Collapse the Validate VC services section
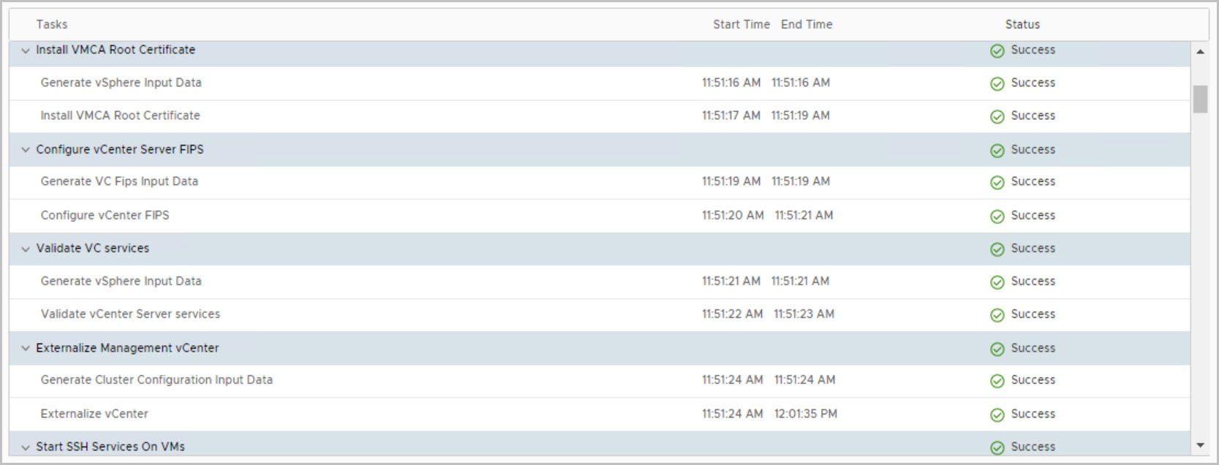 pyautogui.click(x=26, y=249)
